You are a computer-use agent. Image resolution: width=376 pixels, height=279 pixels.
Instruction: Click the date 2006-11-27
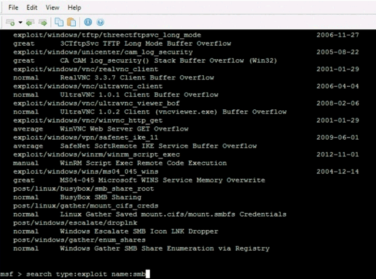(338, 35)
